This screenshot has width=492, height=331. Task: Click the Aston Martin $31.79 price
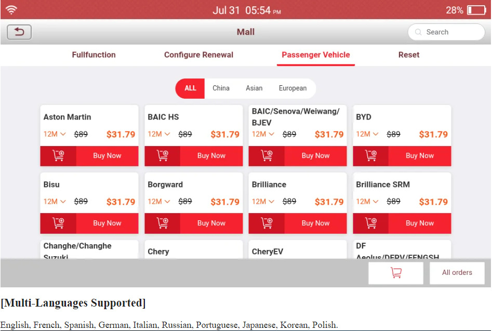[x=121, y=135]
